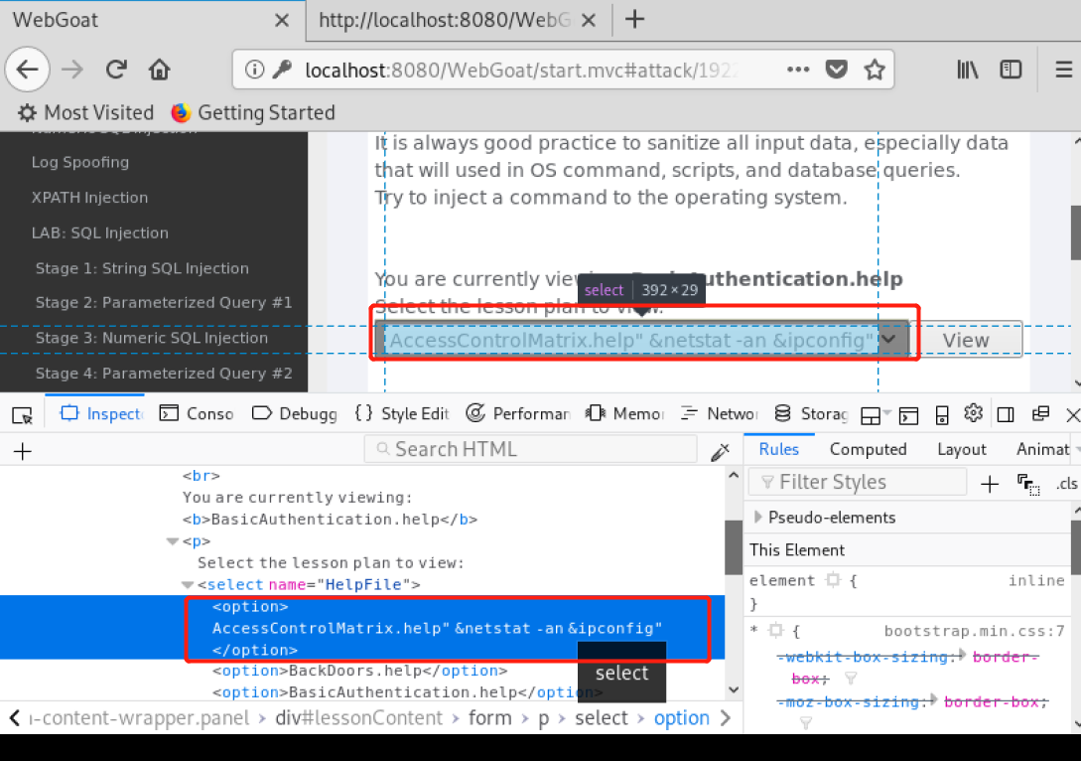
Task: Add a new CSS rule
Action: click(990, 484)
